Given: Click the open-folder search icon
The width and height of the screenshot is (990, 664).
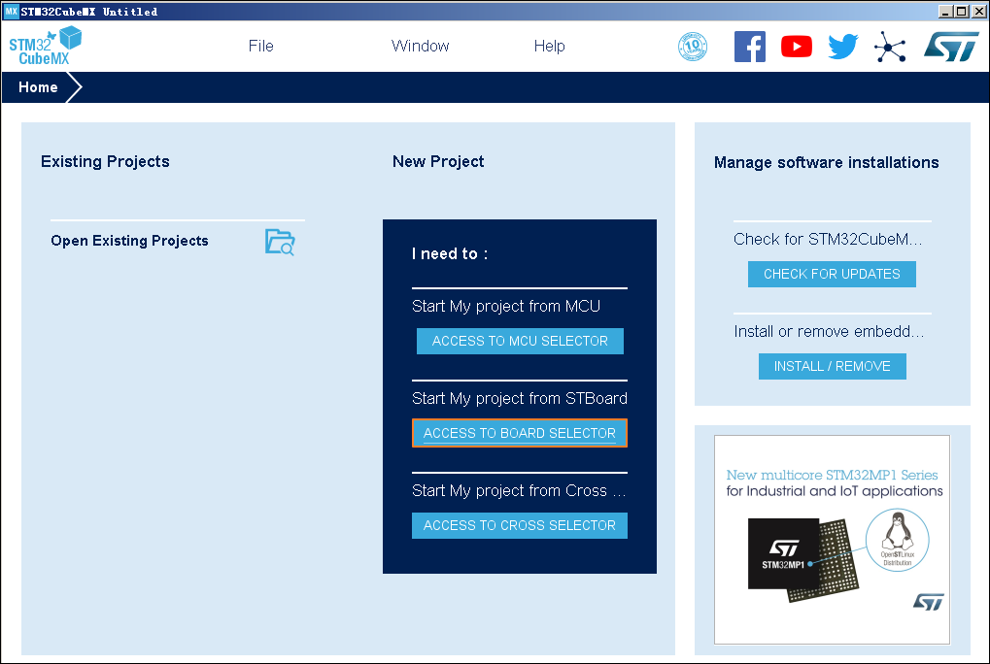Looking at the screenshot, I should (280, 242).
